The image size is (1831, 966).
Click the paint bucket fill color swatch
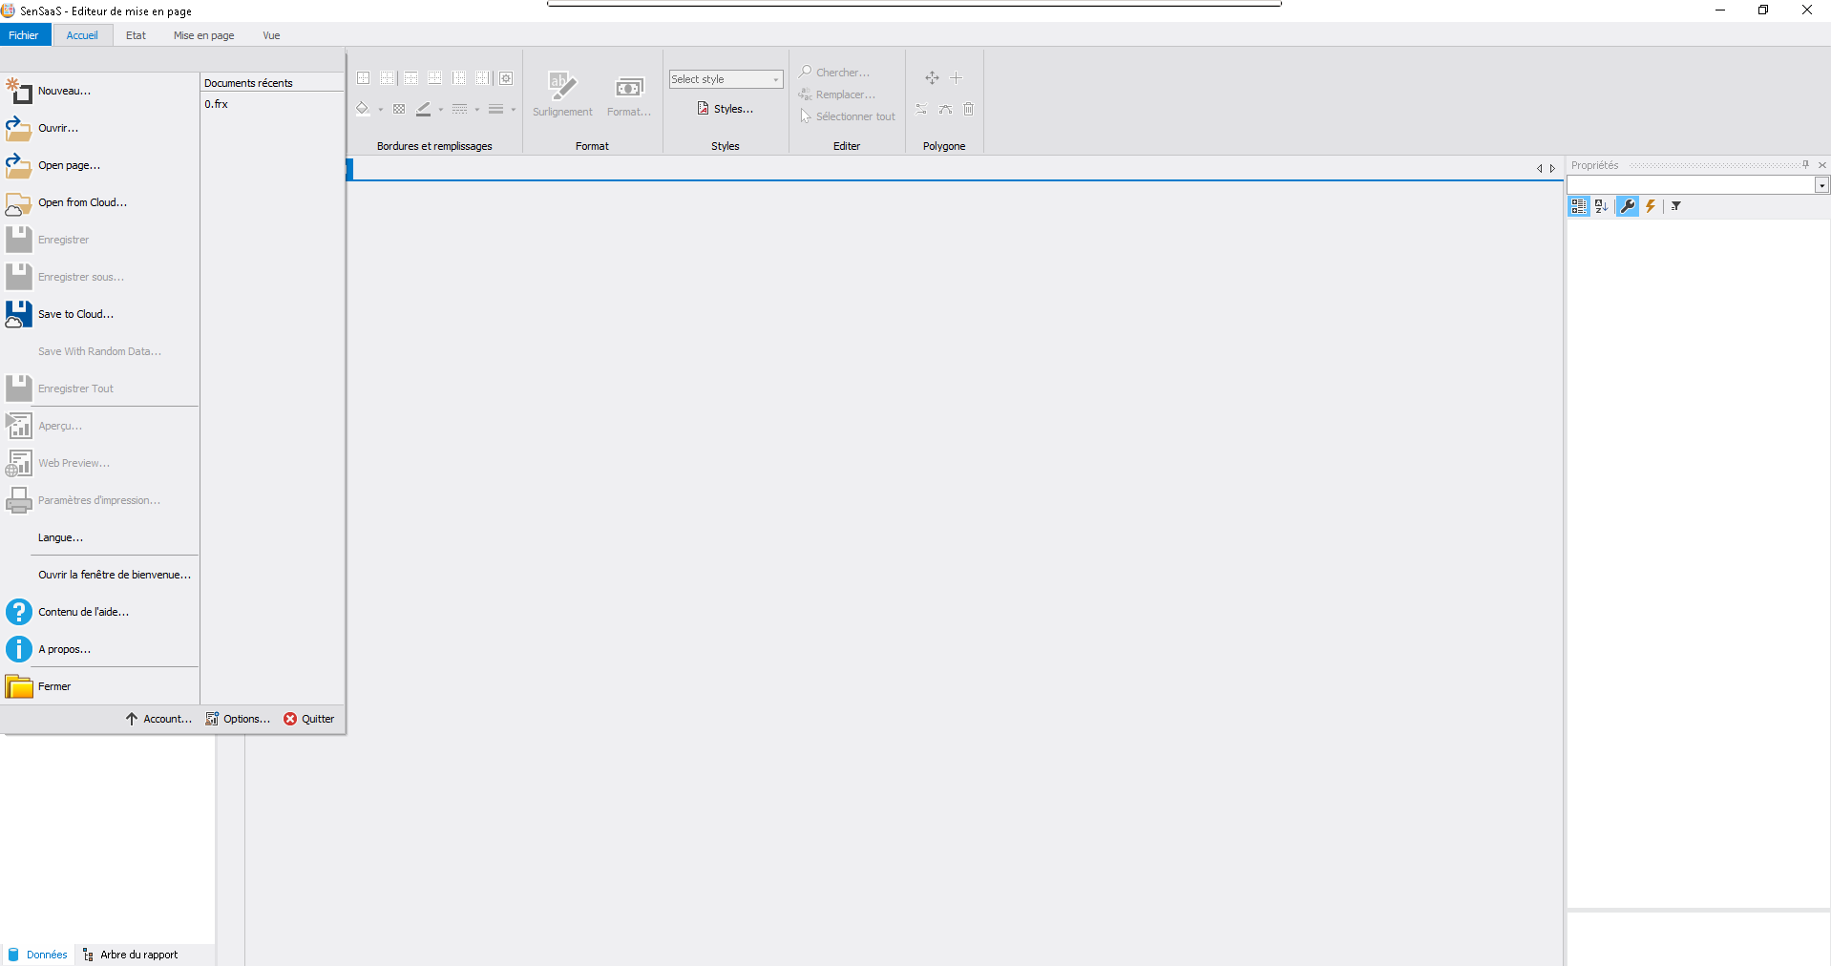point(363,109)
